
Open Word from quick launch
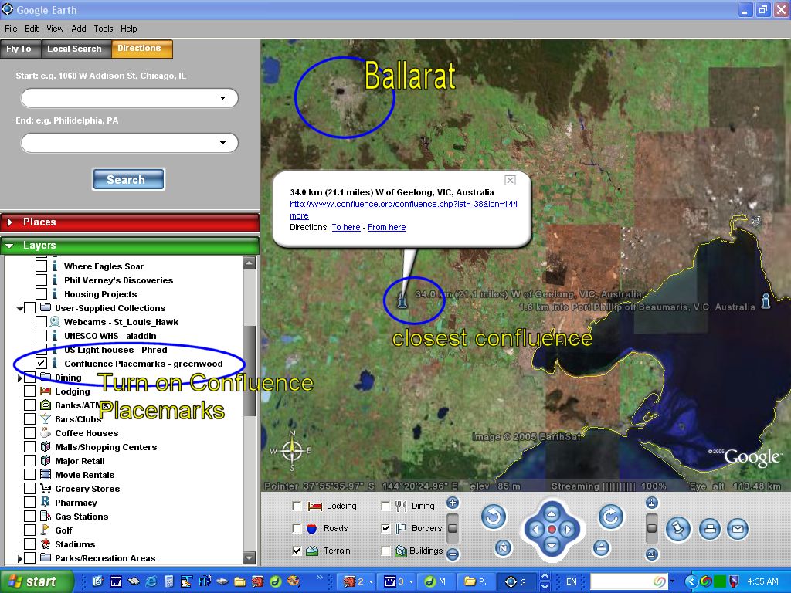[x=116, y=581]
